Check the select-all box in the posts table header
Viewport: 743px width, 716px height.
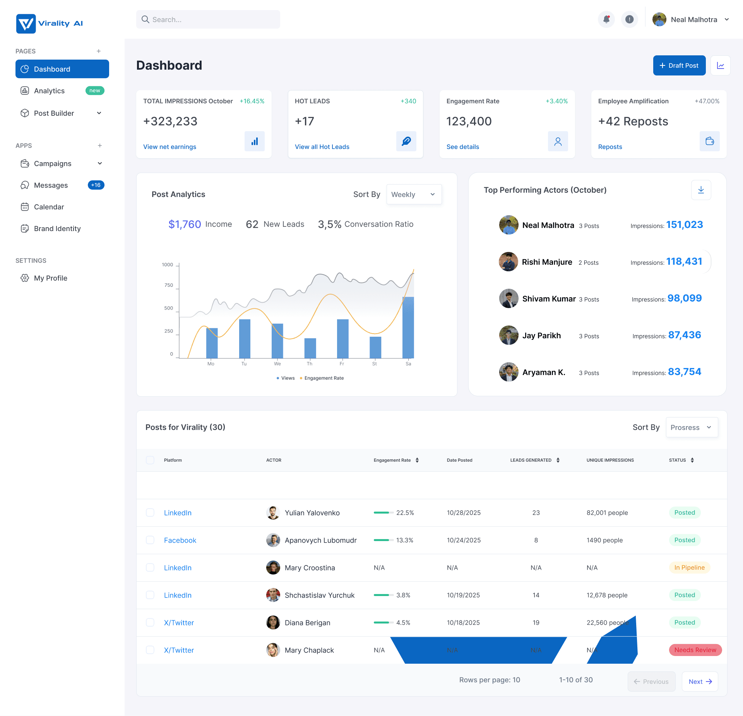point(150,460)
